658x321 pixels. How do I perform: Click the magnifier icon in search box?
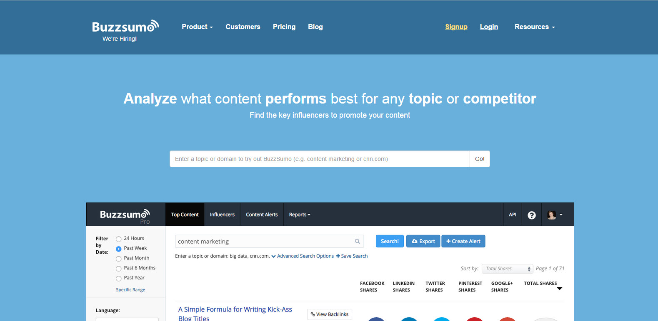(x=357, y=241)
